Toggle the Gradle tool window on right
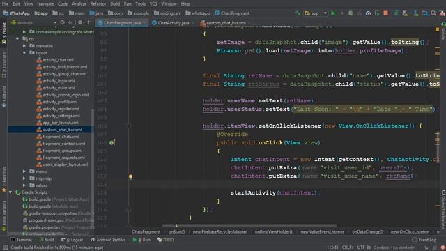 (443, 31)
